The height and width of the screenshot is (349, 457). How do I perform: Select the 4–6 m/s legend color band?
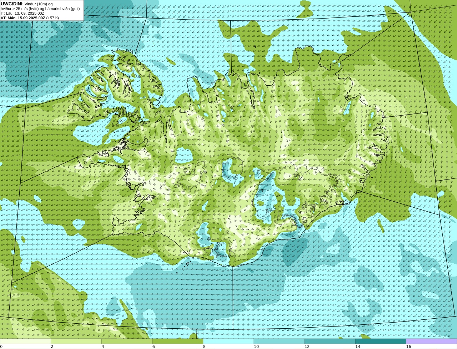click(x=127, y=341)
